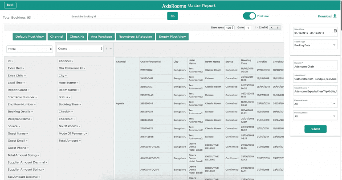Select Roomtype & Rateplan view
The height and width of the screenshot is (180, 342).
[x=136, y=36]
